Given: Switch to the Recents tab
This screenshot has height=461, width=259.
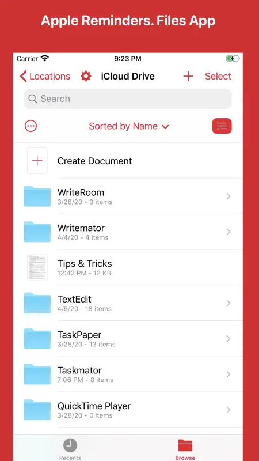Looking at the screenshot, I should coord(70,449).
